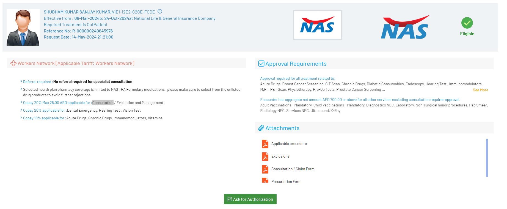Image resolution: width=507 pixels, height=209 pixels.
Task: Click the Reference No R-000000240645976 text
Action: 78,31
